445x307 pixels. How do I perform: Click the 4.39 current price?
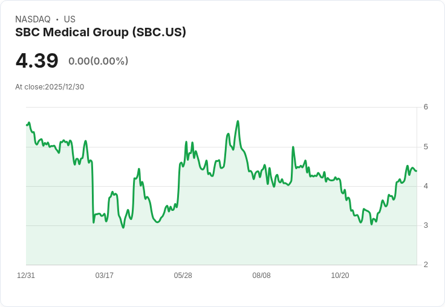pos(37,61)
